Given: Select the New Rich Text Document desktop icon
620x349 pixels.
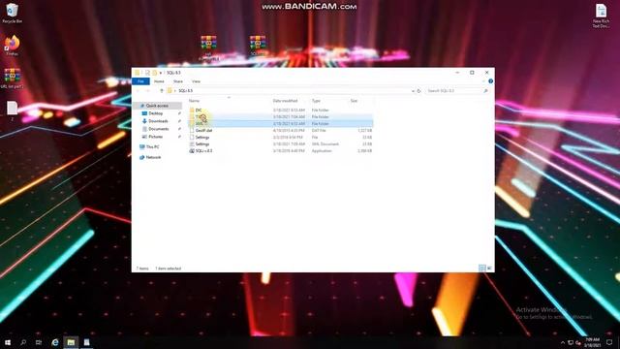Looking at the screenshot, I should tap(601, 16).
